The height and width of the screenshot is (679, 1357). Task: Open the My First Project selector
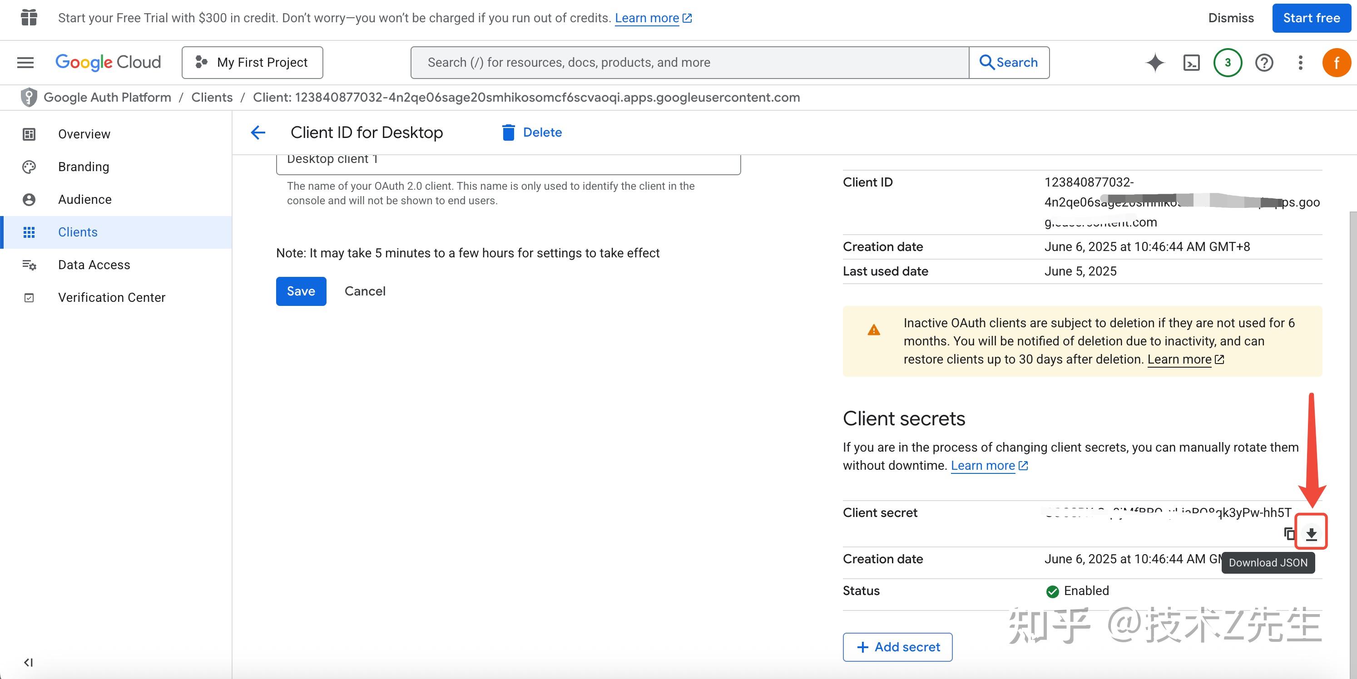click(x=253, y=63)
